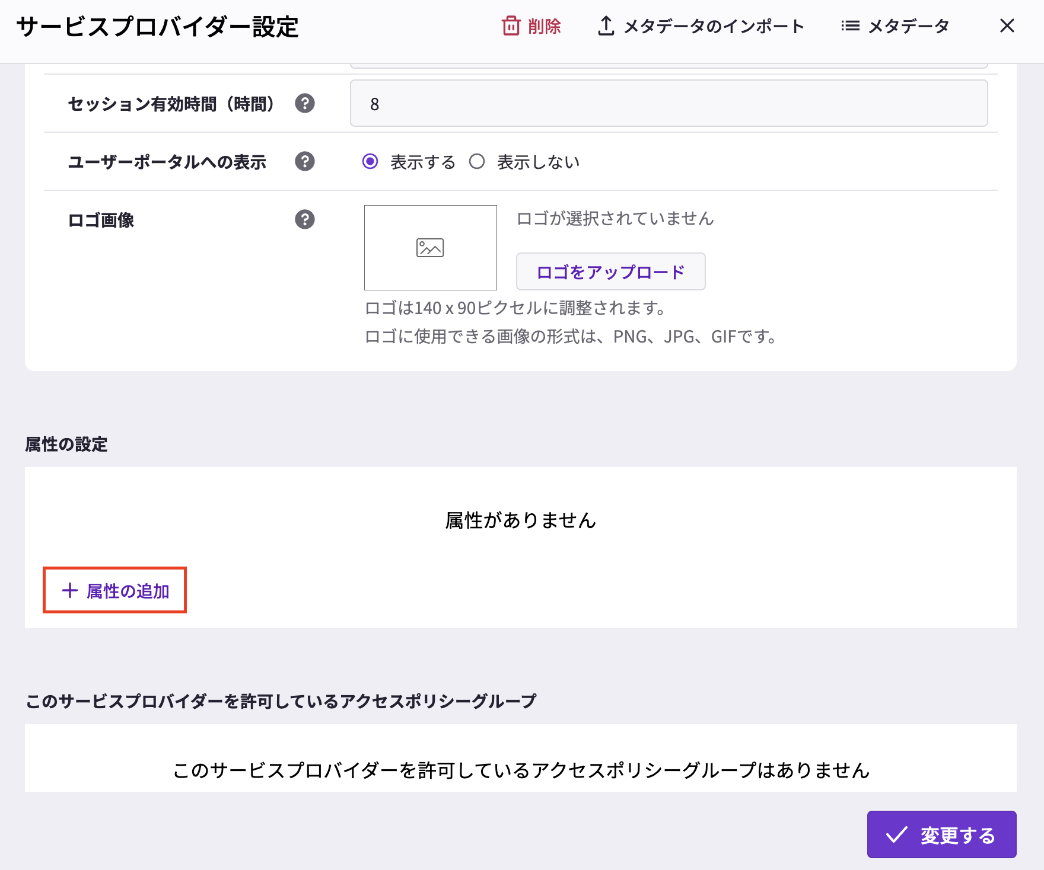
Task: Click the 属性の追加 link
Action: pos(115,590)
